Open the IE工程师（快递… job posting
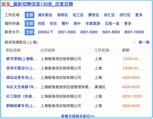Viewport: 153px width, 119px height. 21,96
